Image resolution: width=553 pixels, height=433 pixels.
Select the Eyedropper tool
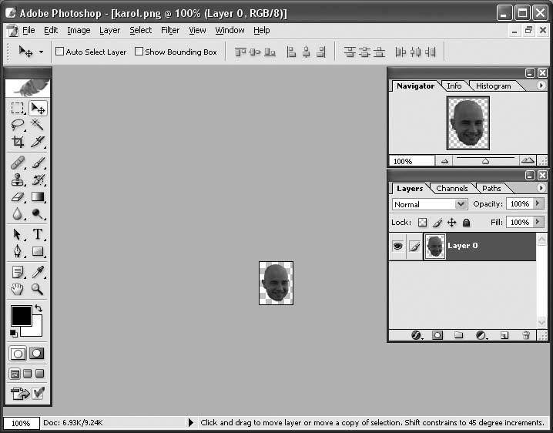(38, 272)
